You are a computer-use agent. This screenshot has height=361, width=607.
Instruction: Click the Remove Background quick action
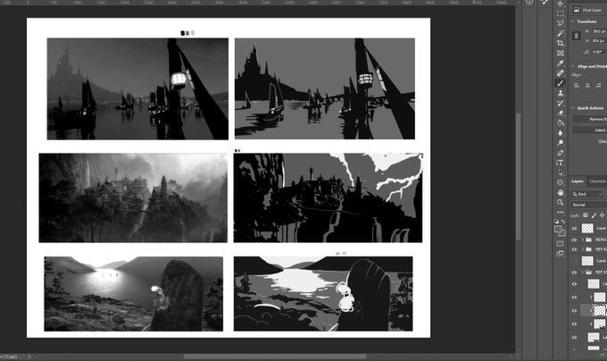click(x=590, y=120)
